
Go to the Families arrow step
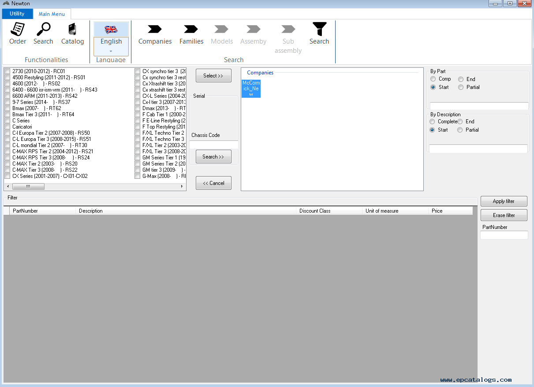tap(191, 29)
